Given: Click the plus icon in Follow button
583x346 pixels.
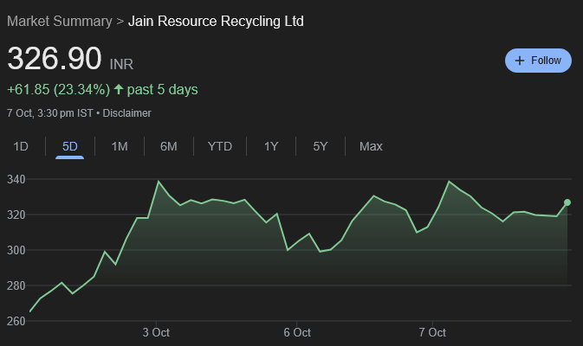Looking at the screenshot, I should coord(520,61).
